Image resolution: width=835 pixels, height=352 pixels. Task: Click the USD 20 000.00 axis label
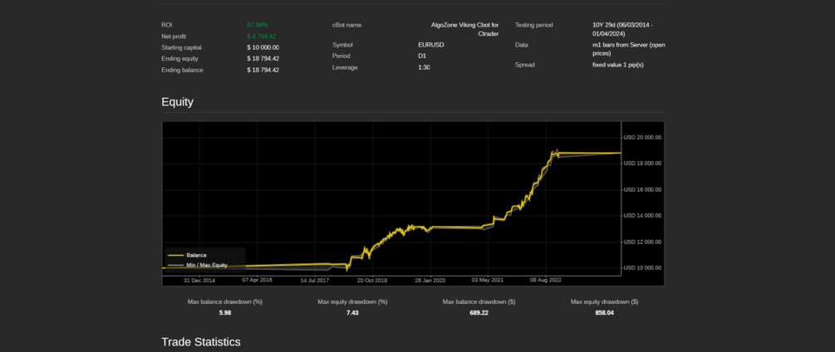[643, 137]
